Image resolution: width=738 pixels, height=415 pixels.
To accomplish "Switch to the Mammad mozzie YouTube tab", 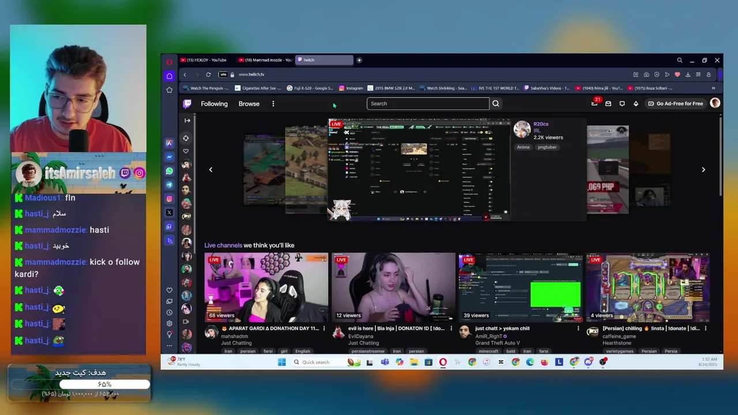I will tap(265, 60).
